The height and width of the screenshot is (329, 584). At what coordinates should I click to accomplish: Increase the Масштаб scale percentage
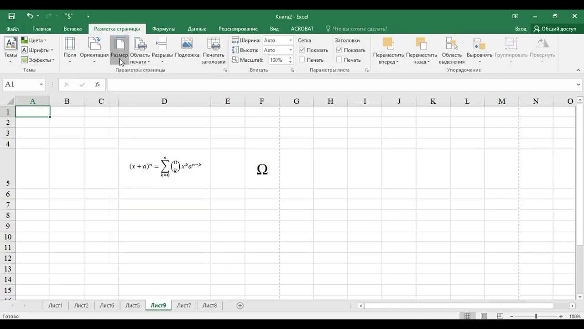pos(290,58)
